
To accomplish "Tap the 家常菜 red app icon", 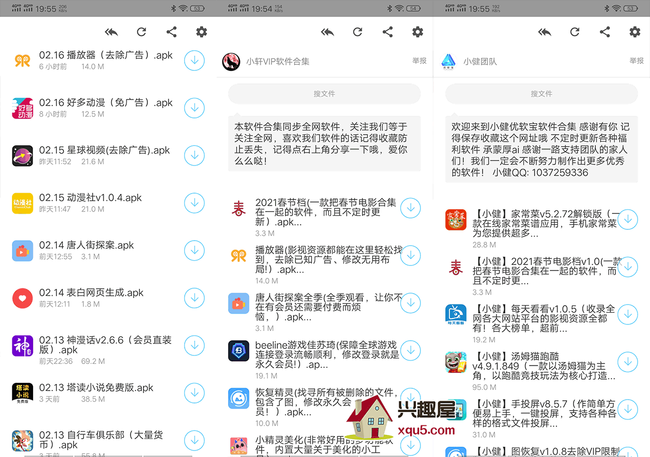I will (x=456, y=220).
